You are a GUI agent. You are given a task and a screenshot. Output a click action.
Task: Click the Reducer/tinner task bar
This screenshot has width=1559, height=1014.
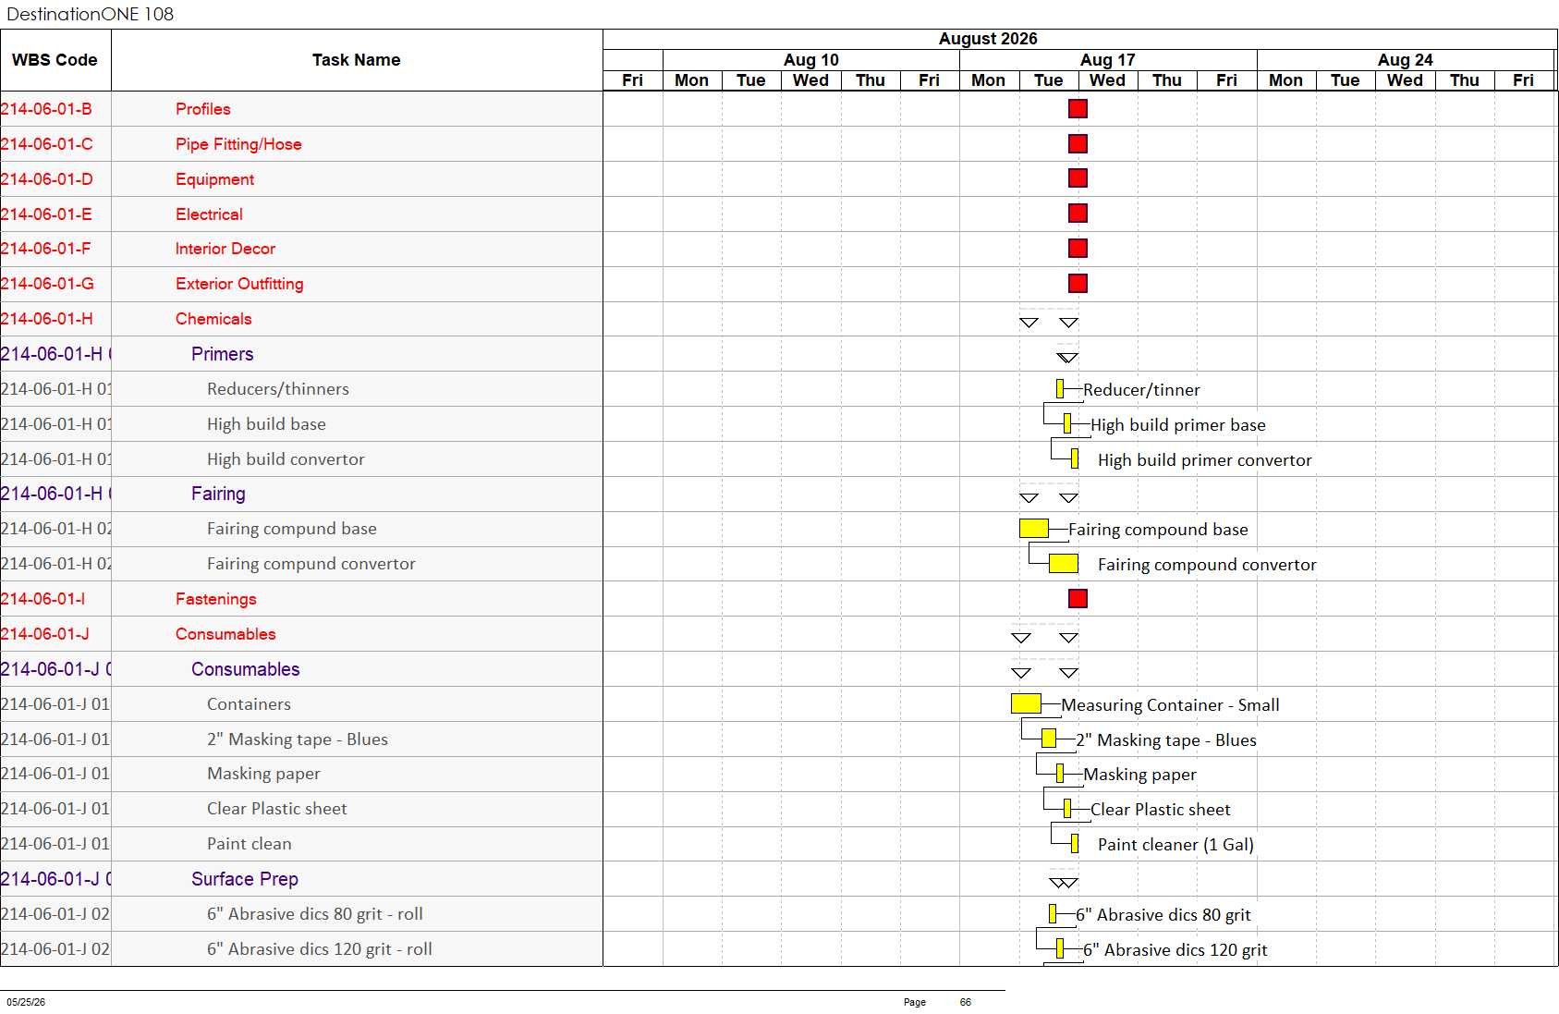pos(1060,389)
